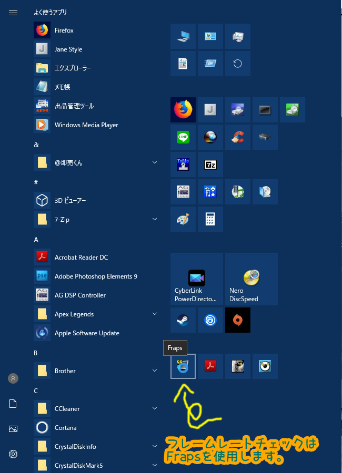
Task: Open the blue printer and tools tile
Action: [210, 192]
